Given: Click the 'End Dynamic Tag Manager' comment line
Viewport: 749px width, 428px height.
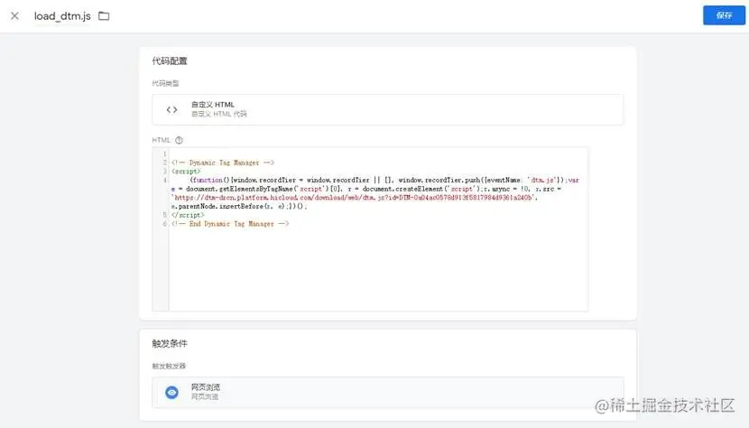Looking at the screenshot, I should [230, 224].
